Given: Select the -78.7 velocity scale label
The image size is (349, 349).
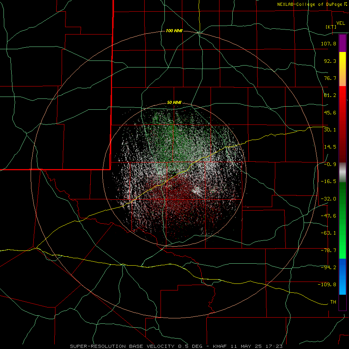Looking at the screenshot, I should pos(328,251).
